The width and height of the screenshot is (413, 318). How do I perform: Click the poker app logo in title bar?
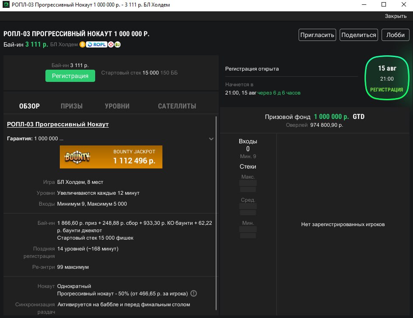[x=6, y=5]
